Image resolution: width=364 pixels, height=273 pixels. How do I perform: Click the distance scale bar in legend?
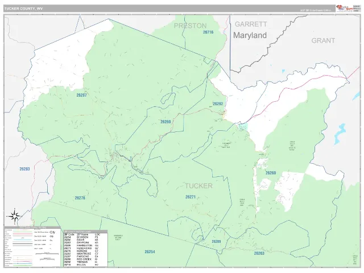pos(47,254)
